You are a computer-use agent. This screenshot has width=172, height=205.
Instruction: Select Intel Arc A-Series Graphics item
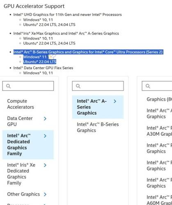[x=98, y=107]
